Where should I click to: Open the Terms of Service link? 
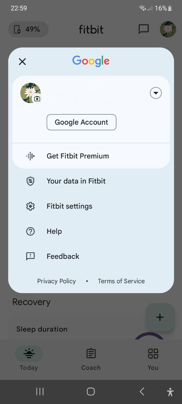pyautogui.click(x=121, y=281)
